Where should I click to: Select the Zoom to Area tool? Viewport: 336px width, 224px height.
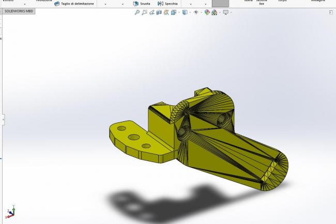[x=145, y=12]
